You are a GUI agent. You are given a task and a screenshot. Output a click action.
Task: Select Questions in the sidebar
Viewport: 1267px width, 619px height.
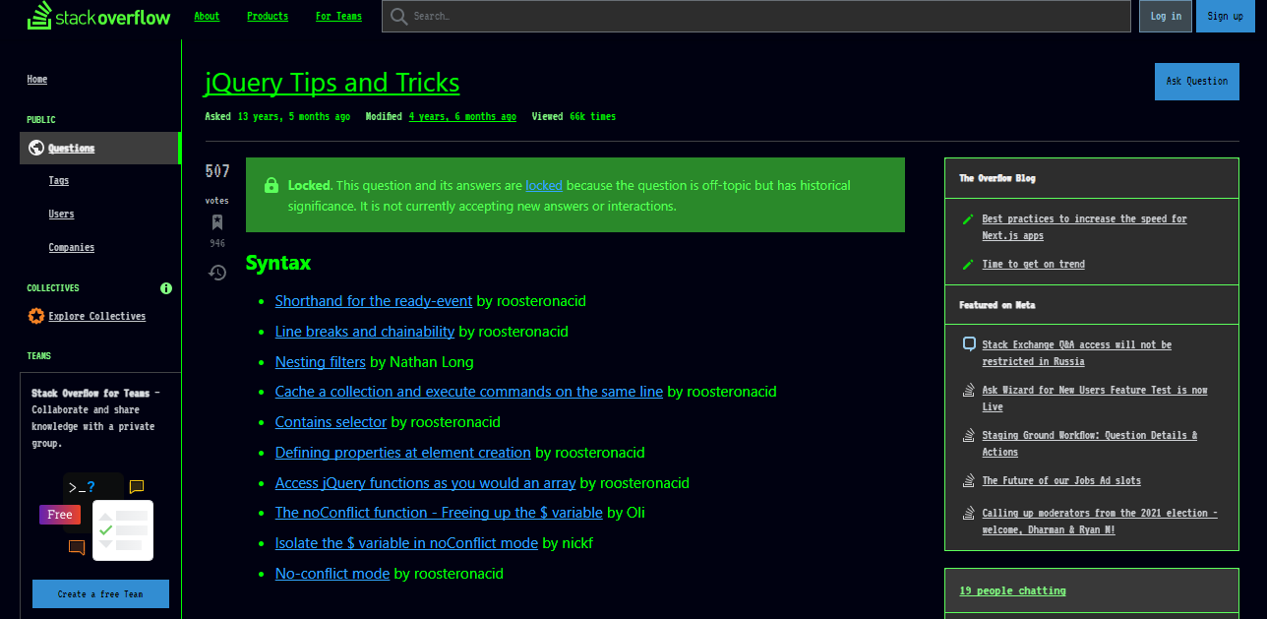coord(99,148)
